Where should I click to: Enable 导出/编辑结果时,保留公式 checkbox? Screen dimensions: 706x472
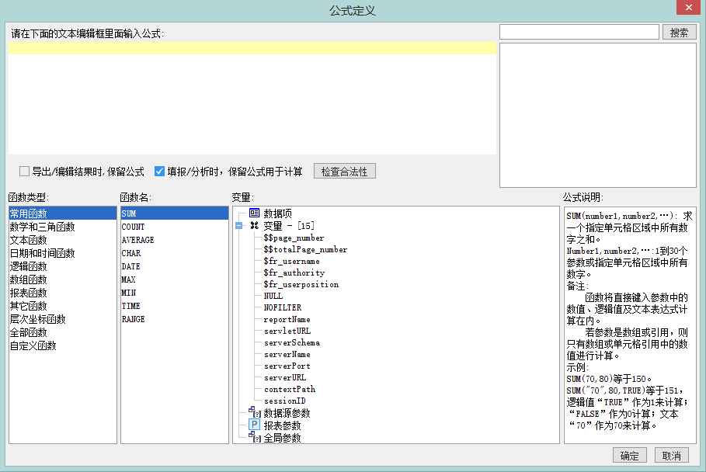[24, 171]
